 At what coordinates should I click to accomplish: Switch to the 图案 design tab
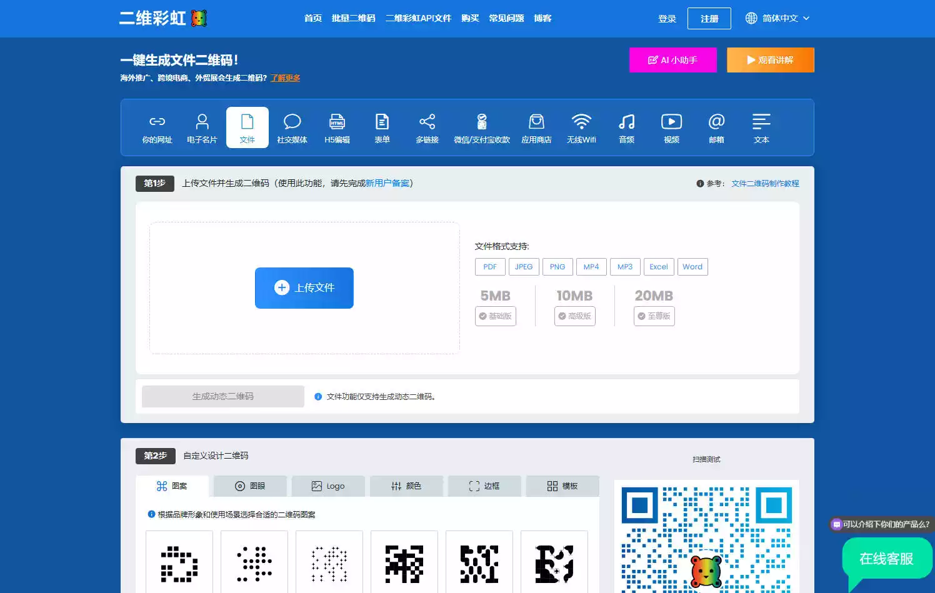tap(172, 486)
